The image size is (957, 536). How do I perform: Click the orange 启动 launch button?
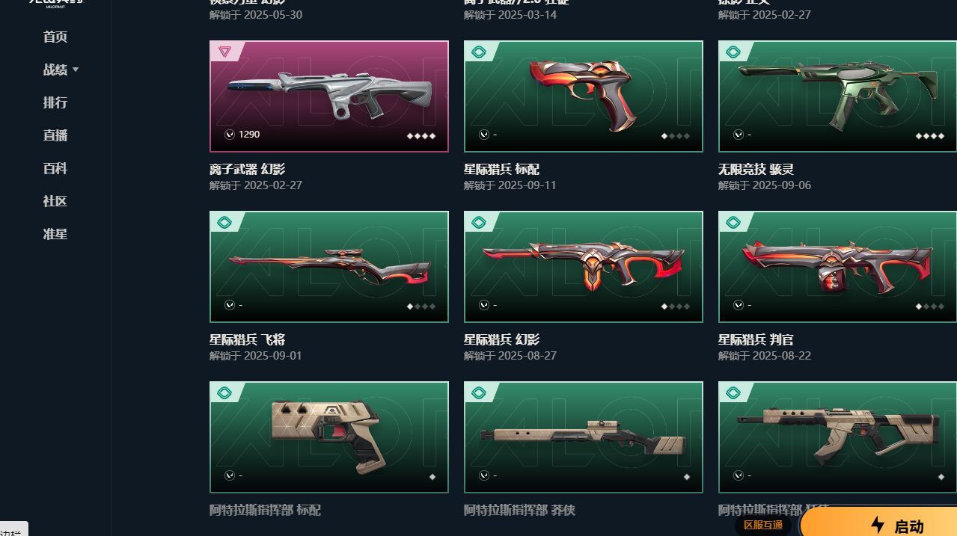coord(878,523)
